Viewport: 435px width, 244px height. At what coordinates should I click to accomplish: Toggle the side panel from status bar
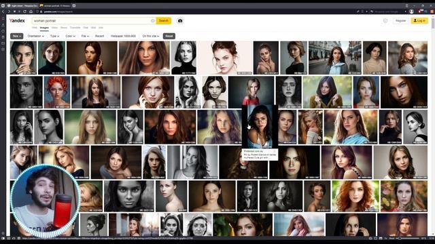(x=3, y=238)
